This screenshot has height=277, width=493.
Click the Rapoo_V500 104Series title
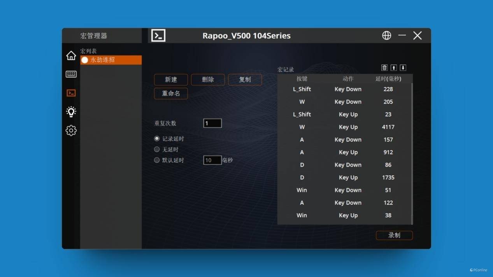point(246,36)
